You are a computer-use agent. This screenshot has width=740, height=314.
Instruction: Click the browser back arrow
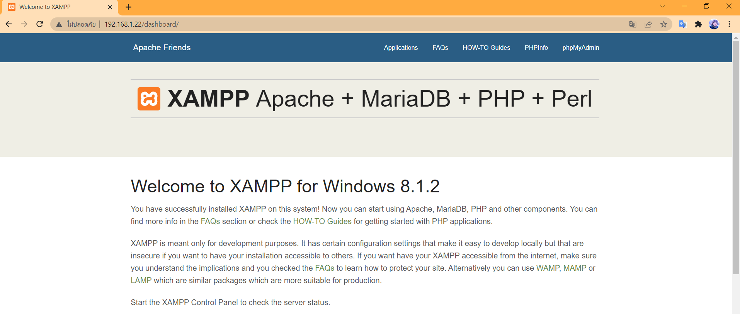point(9,24)
